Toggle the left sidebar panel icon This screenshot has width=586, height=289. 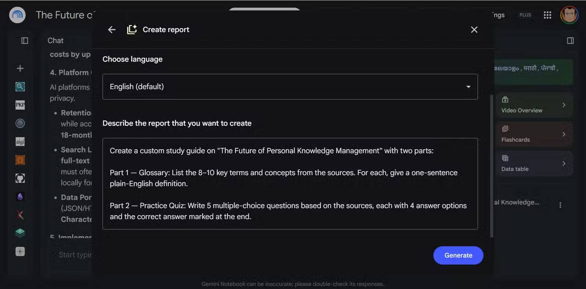coord(25,41)
